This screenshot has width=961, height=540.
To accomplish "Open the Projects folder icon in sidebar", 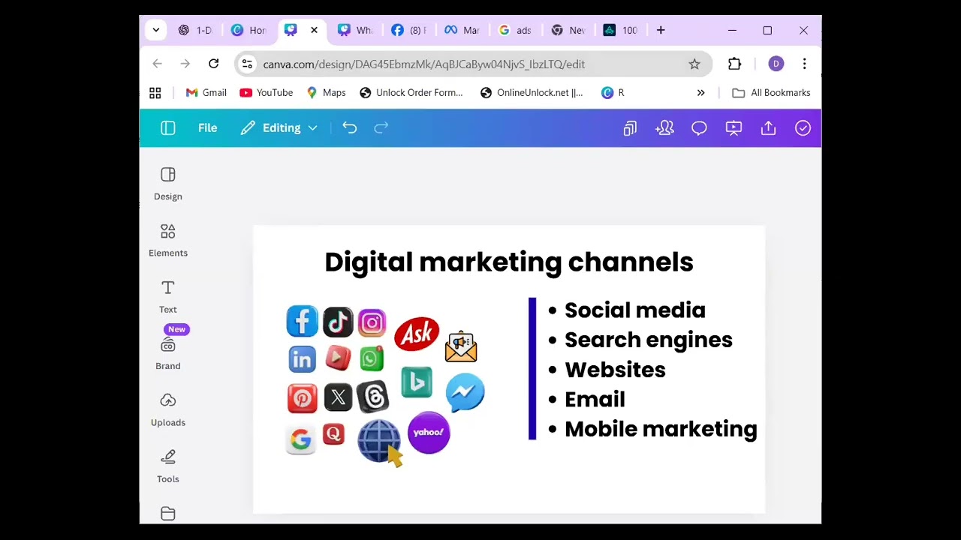I will [x=167, y=514].
